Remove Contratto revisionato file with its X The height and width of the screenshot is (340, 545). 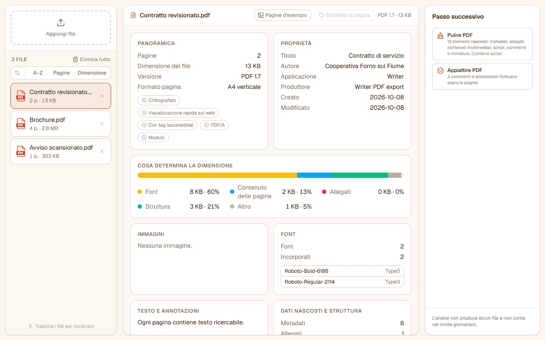click(102, 96)
